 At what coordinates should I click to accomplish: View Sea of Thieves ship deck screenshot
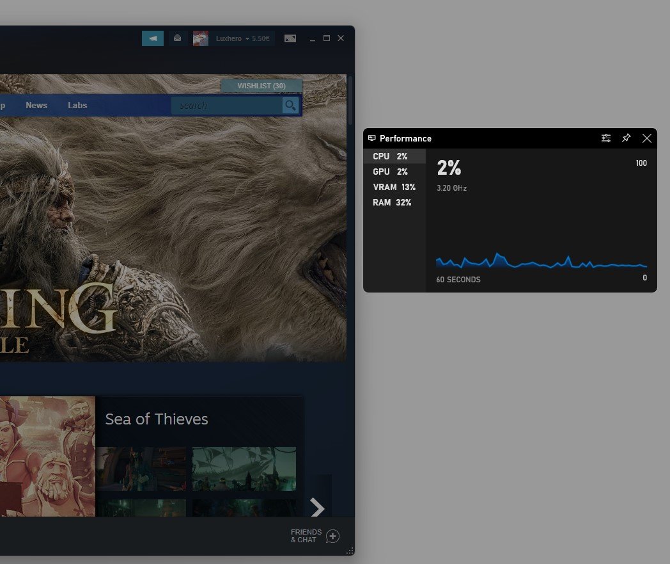point(141,469)
